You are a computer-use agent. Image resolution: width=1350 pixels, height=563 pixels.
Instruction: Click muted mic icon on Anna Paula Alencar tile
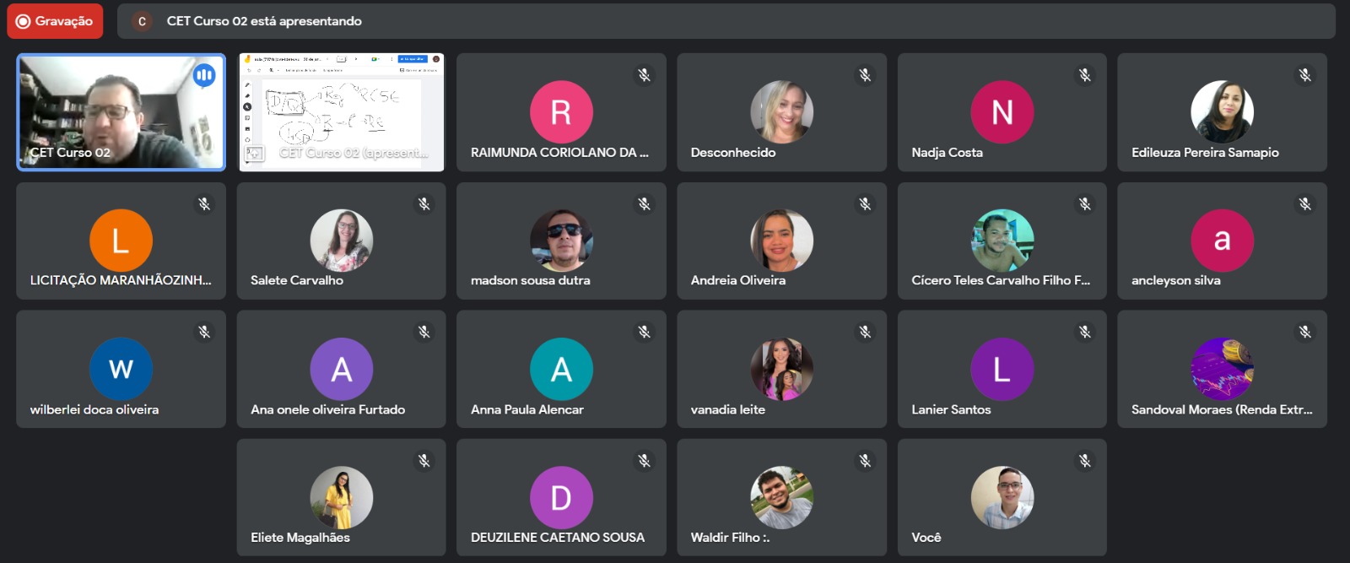pyautogui.click(x=645, y=332)
